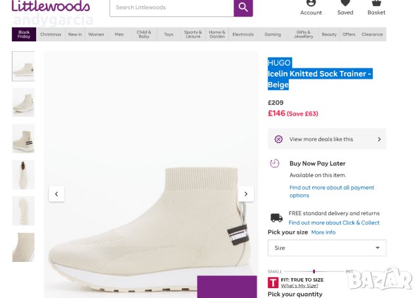Open the Account icon

[311, 4]
